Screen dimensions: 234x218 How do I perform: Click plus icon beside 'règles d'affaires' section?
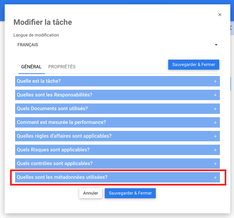click(x=215, y=136)
